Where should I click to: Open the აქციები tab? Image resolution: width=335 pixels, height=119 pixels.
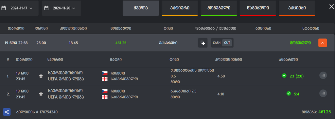pos(297,8)
